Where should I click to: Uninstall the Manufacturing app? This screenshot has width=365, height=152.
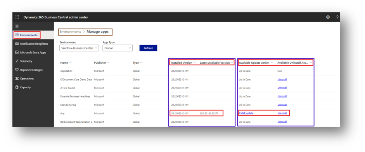tap(282, 105)
